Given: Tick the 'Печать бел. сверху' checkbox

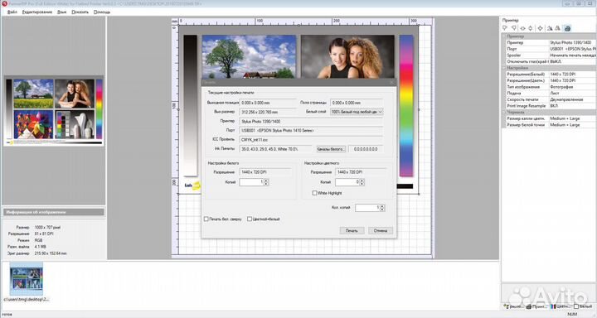Looking at the screenshot, I should pos(206,219).
